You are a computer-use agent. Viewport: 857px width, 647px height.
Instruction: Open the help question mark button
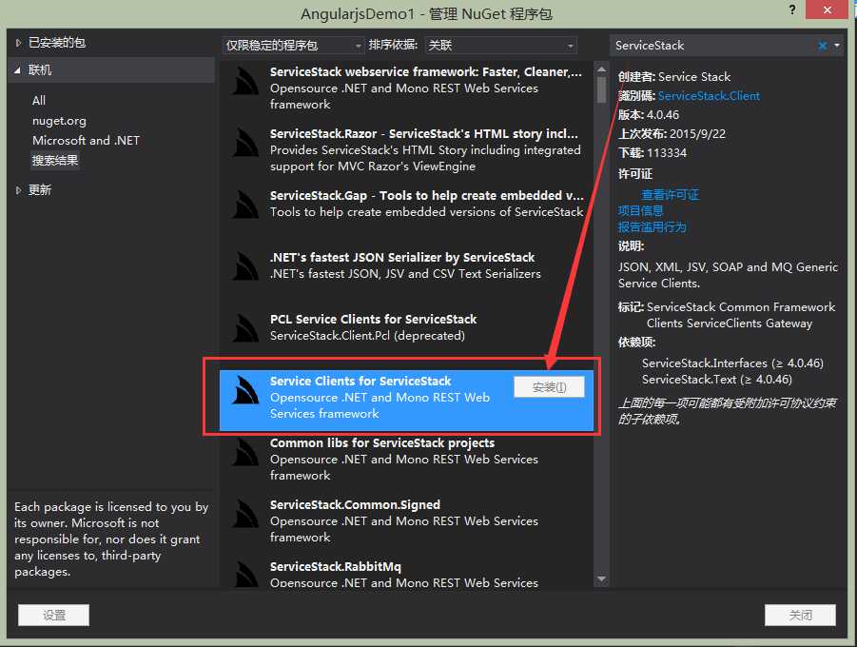pyautogui.click(x=792, y=10)
